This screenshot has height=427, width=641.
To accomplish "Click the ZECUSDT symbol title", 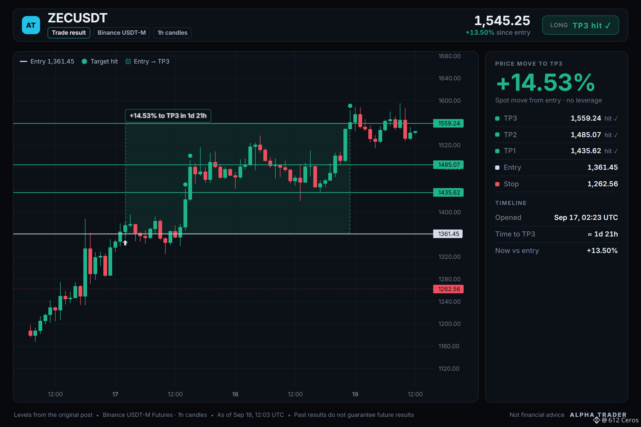I will [77, 18].
